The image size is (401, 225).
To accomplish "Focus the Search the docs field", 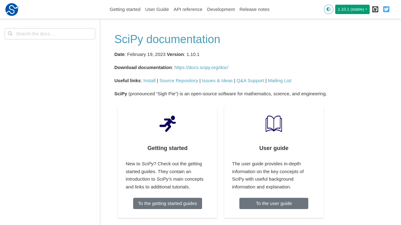I will coord(50,34).
